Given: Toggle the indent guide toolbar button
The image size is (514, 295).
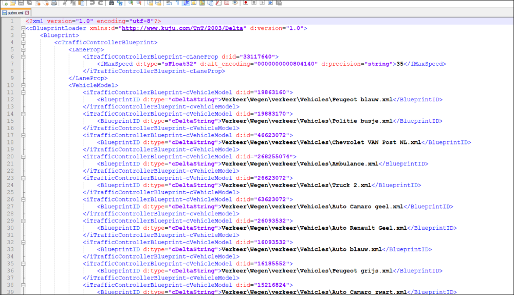Looking at the screenshot, I should click(x=186, y=3).
